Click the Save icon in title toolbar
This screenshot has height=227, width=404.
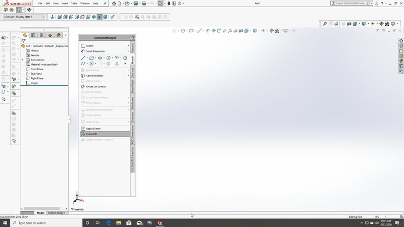pyautogui.click(x=135, y=4)
